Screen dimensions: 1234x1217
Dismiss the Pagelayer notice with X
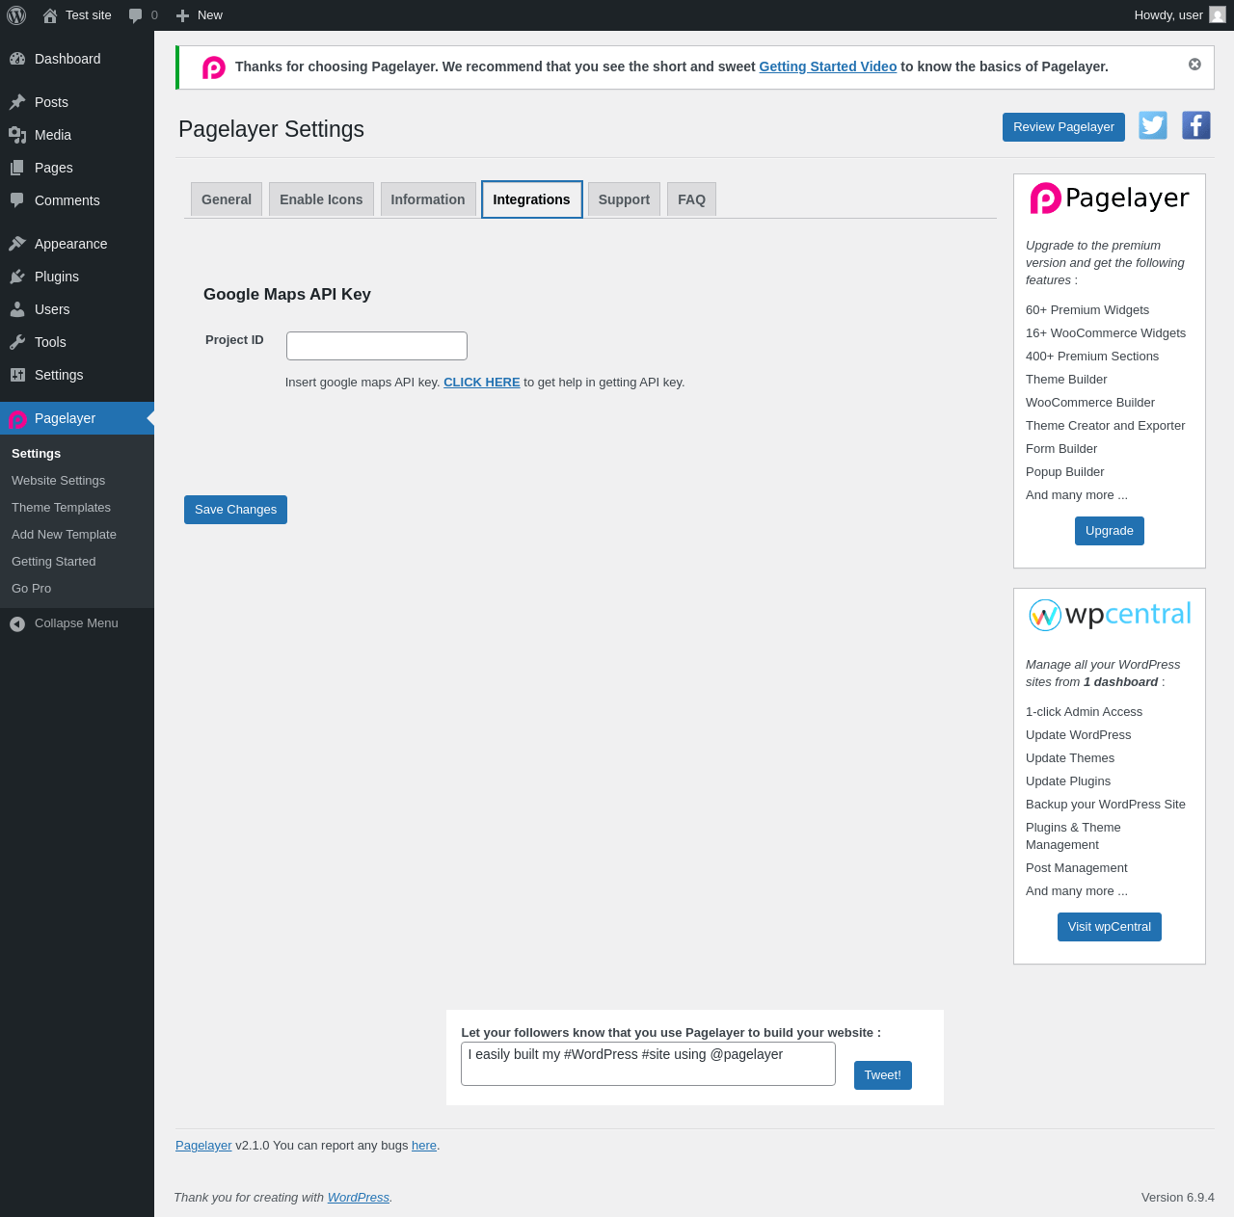pos(1194,65)
